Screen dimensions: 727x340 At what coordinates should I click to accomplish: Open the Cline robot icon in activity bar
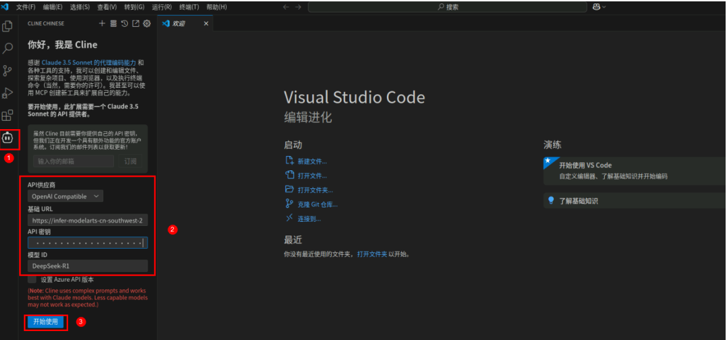[9, 138]
